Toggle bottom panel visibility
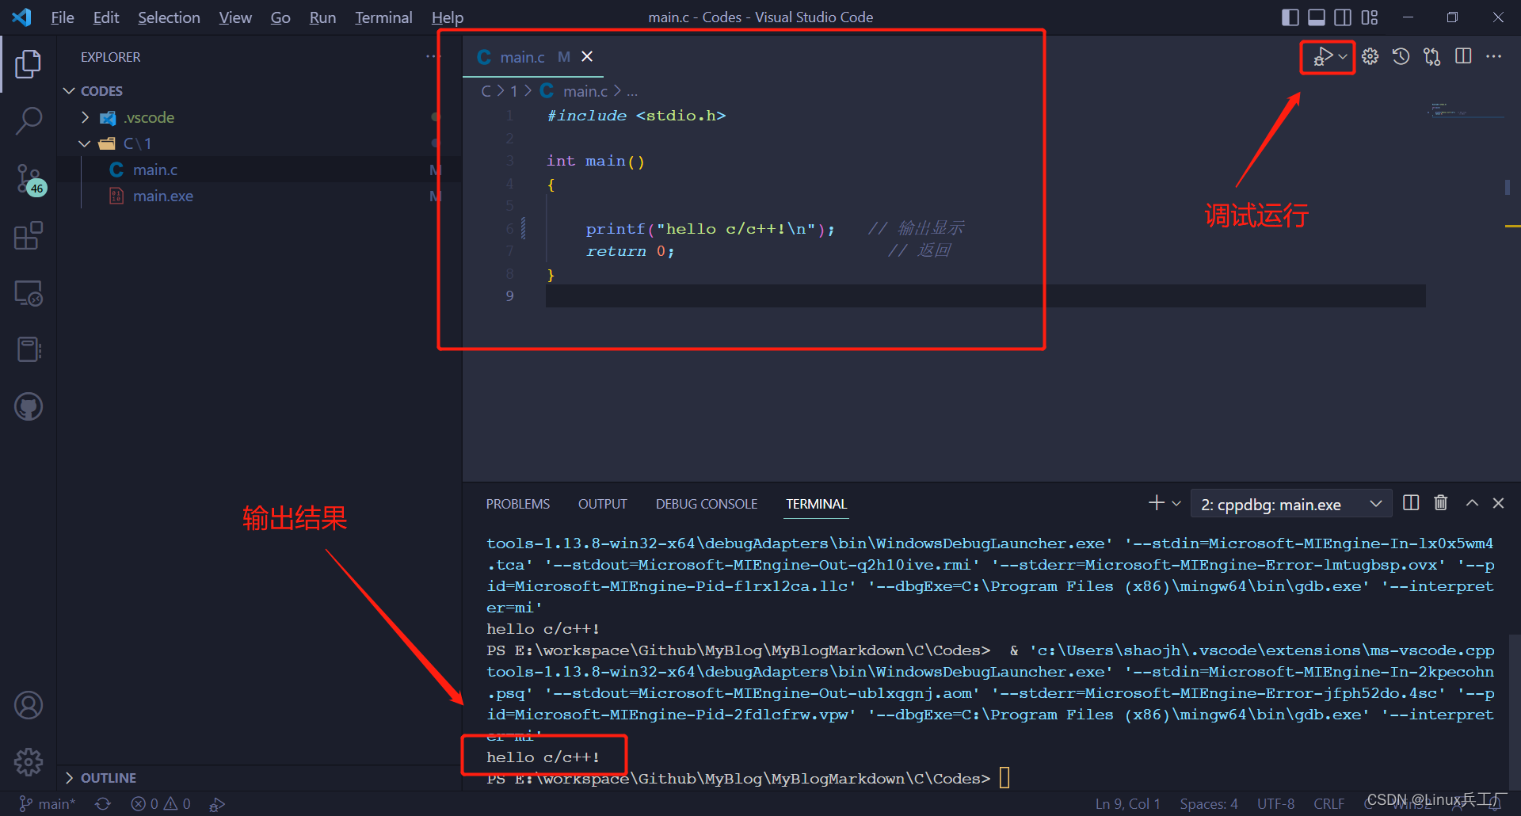Screen dimensions: 1521x816 (1317, 17)
